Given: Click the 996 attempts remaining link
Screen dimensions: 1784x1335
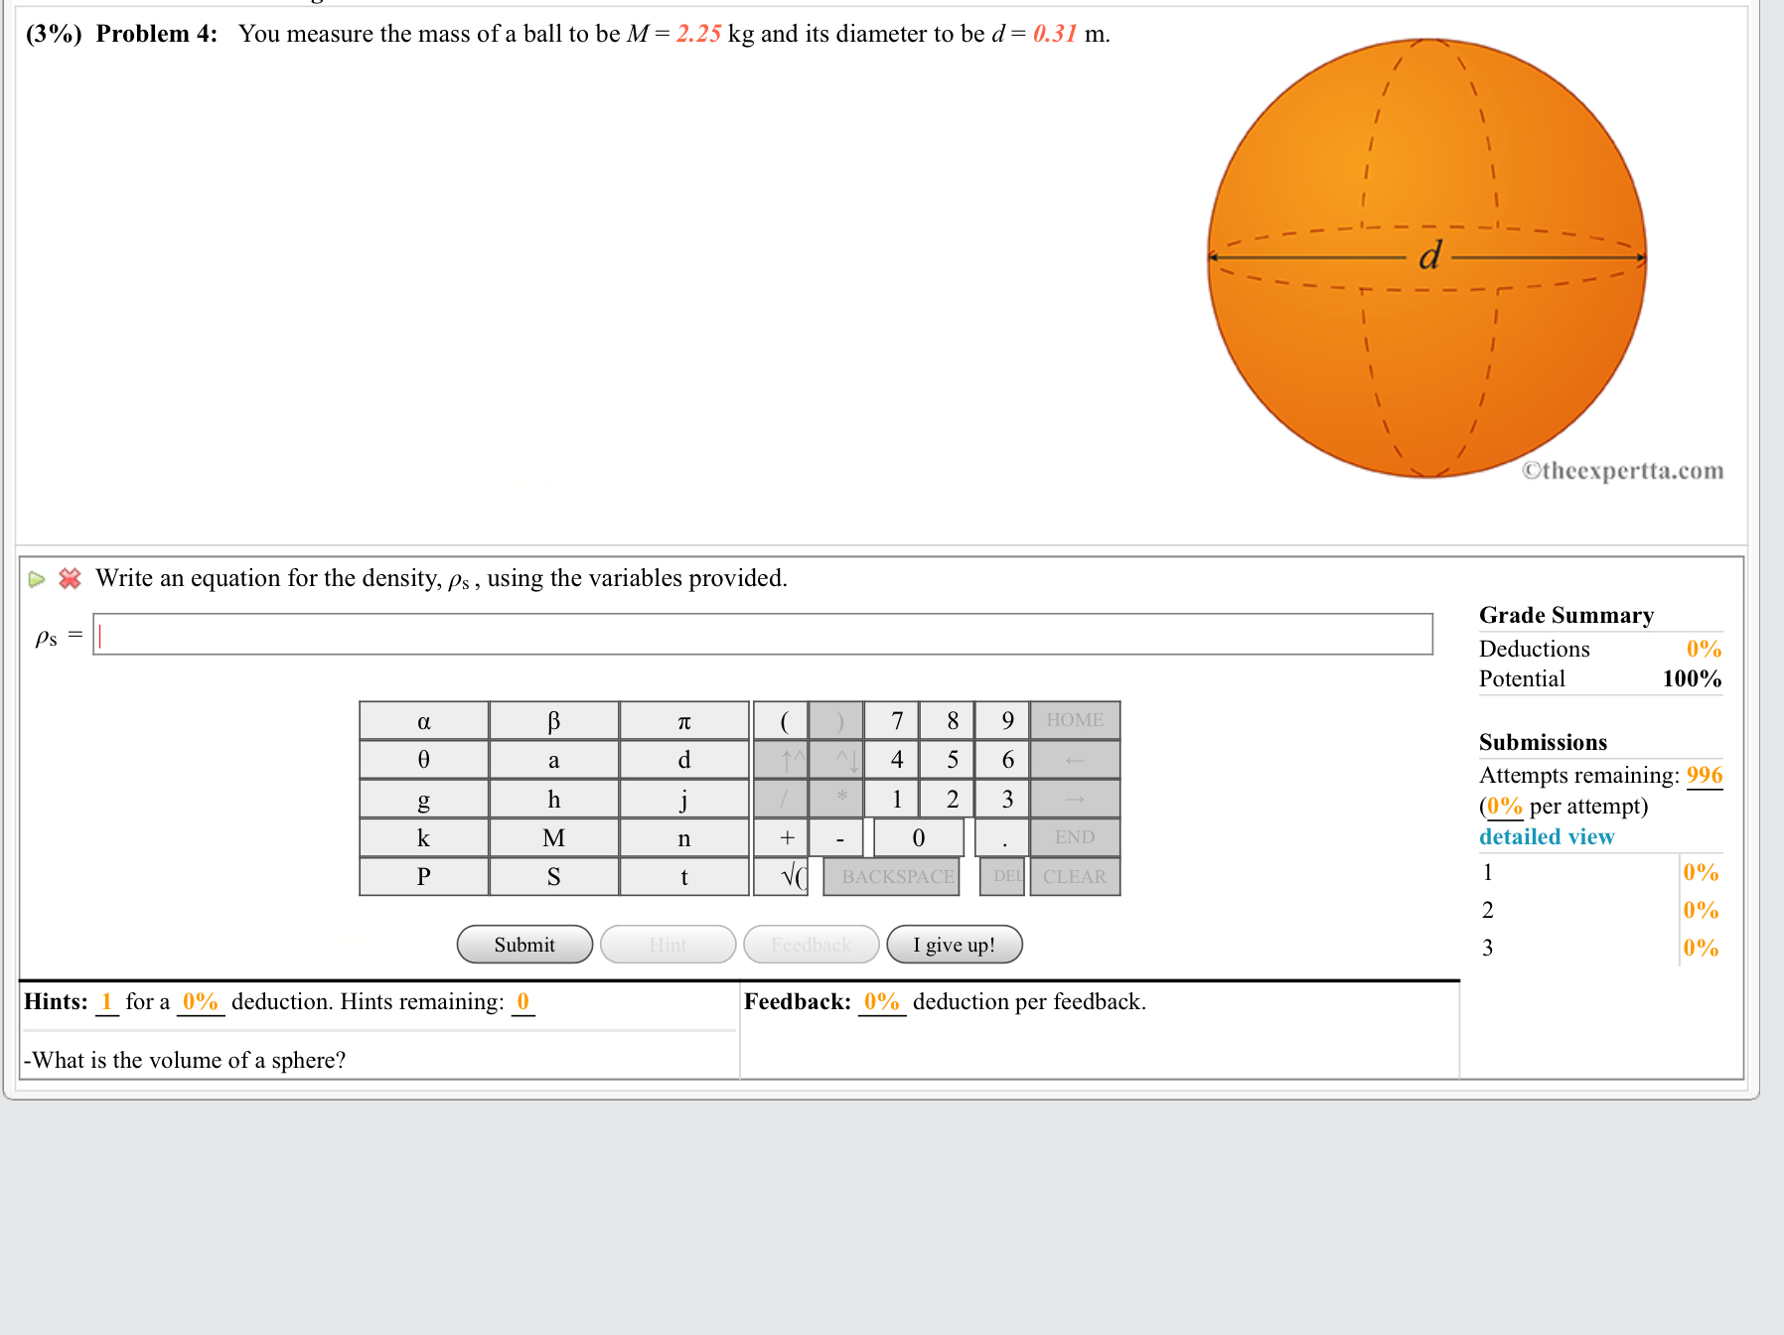Looking at the screenshot, I should pyautogui.click(x=1703, y=775).
